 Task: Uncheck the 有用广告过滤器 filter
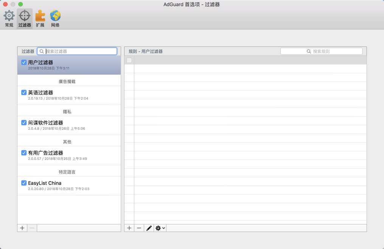(23, 153)
